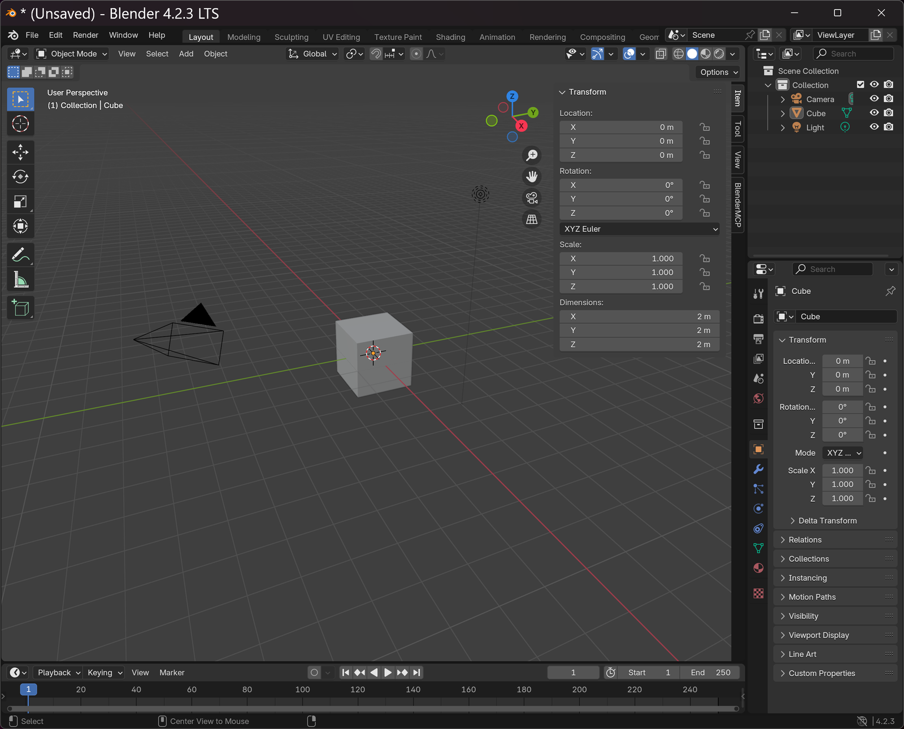The width and height of the screenshot is (904, 729).
Task: Uncheck the Collection exclude checkbox
Action: (x=860, y=85)
